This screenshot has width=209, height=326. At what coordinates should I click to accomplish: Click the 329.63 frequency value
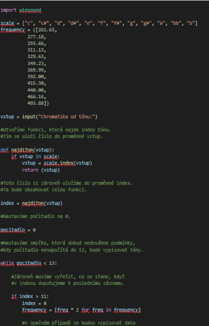tap(37, 56)
